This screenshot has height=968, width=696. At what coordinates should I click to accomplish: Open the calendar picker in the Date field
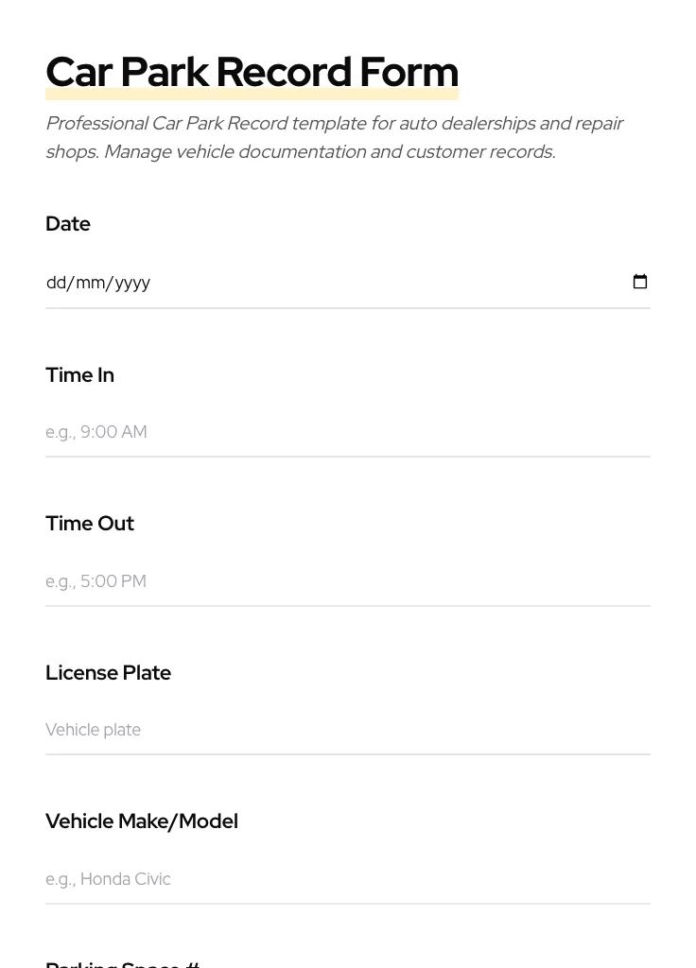(x=640, y=282)
